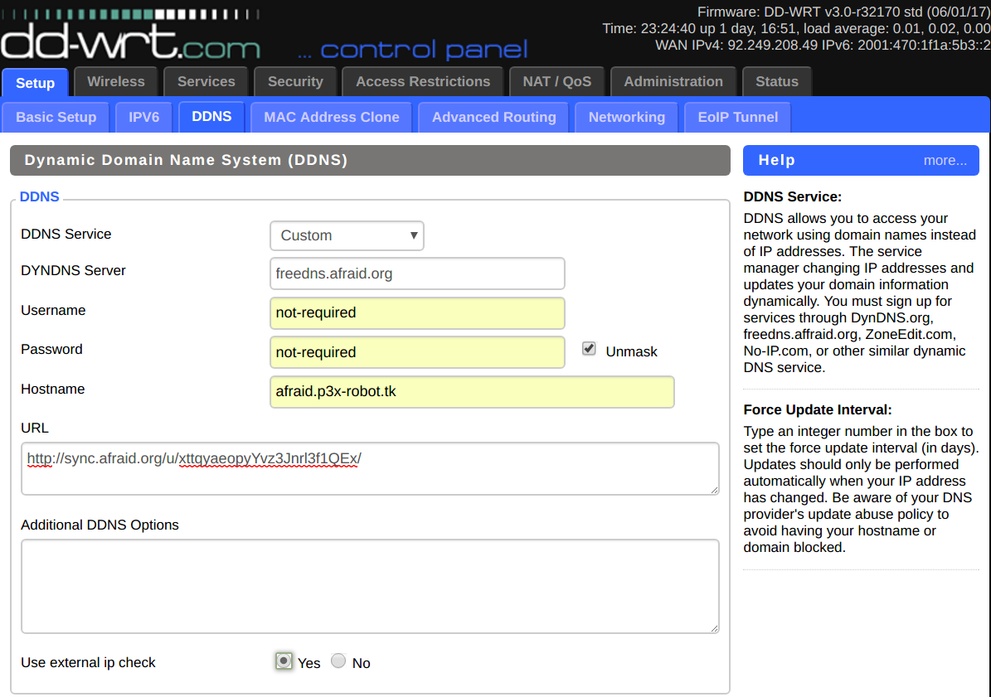Image resolution: width=991 pixels, height=697 pixels.
Task: Open the DDNS Service dropdown
Action: (347, 235)
